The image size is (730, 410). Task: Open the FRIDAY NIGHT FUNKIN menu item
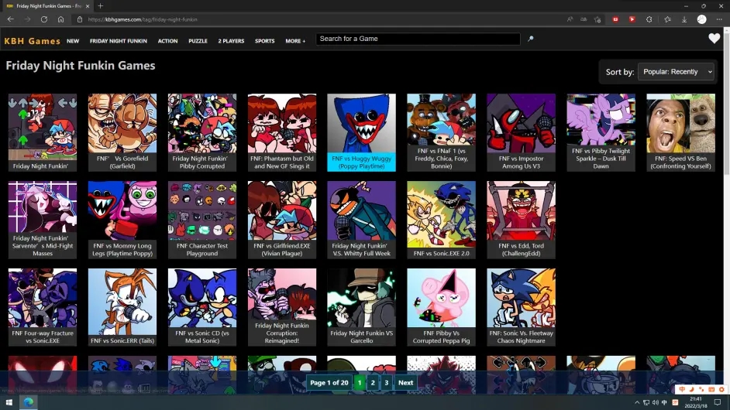click(x=119, y=41)
